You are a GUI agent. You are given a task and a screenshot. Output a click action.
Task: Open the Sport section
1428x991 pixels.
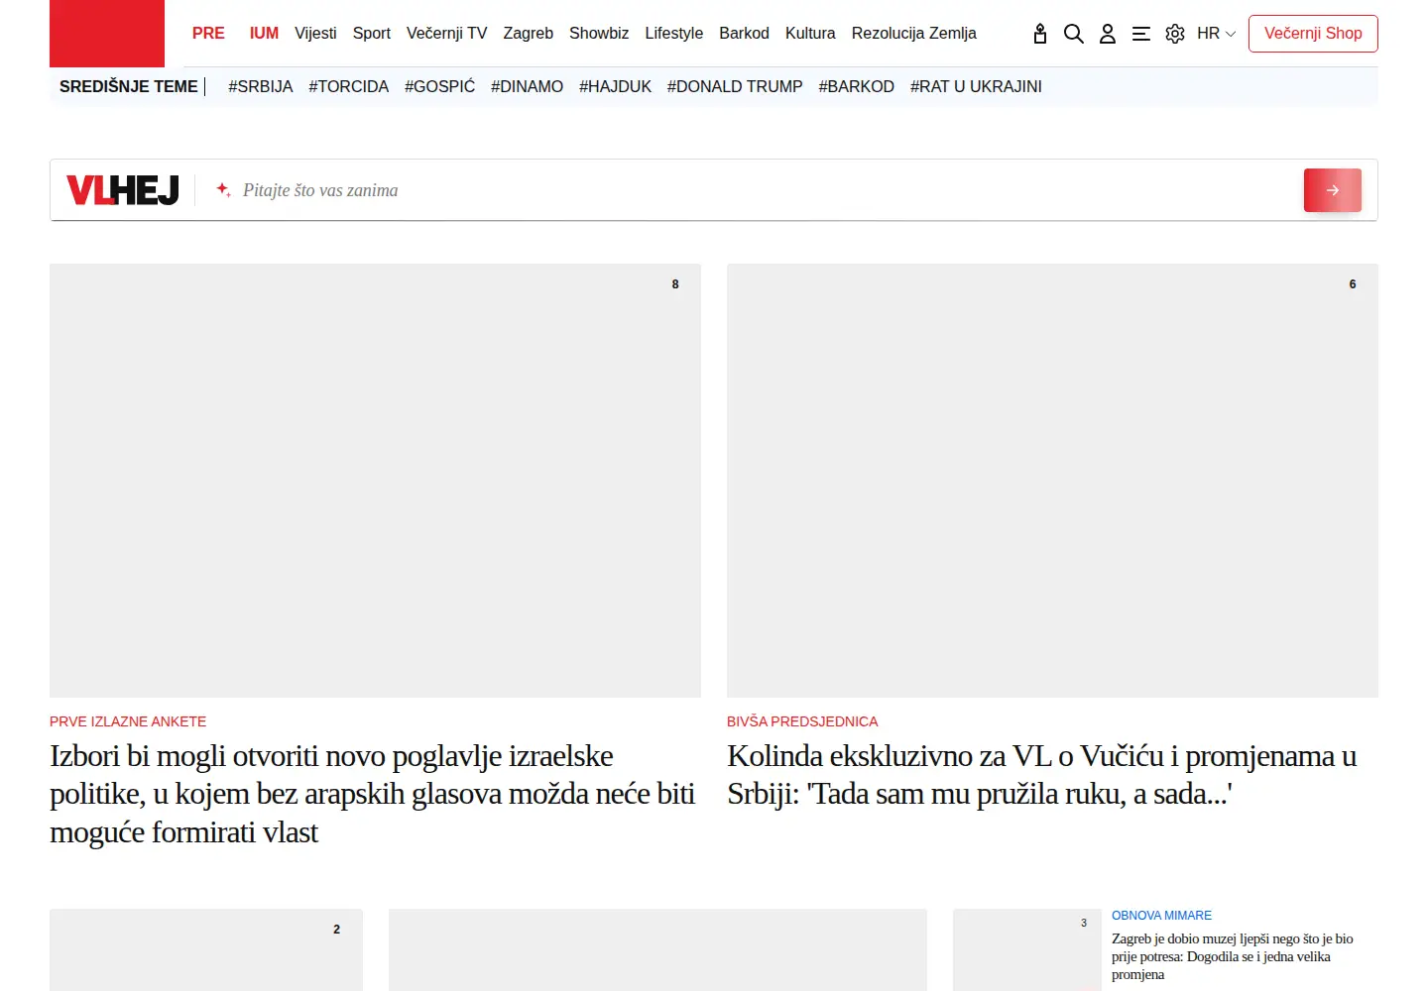[x=372, y=34]
